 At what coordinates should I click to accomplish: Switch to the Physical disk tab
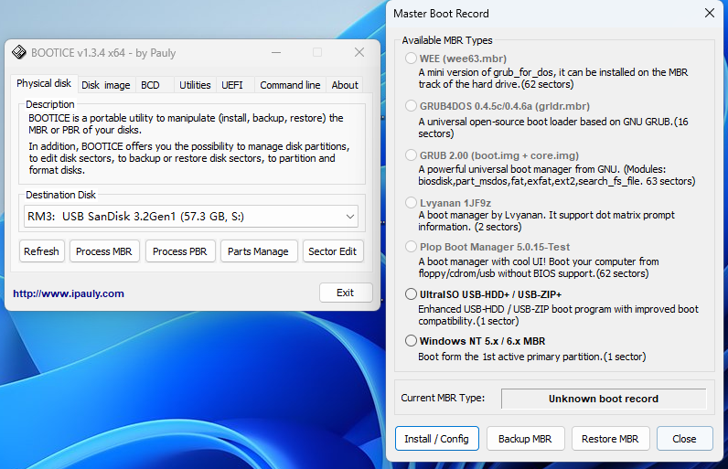point(44,83)
